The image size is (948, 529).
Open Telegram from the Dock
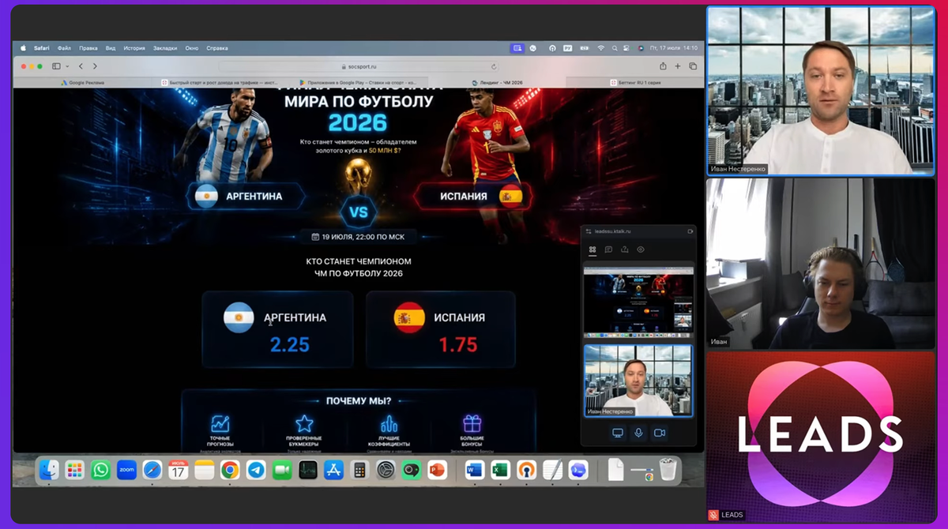pos(256,471)
